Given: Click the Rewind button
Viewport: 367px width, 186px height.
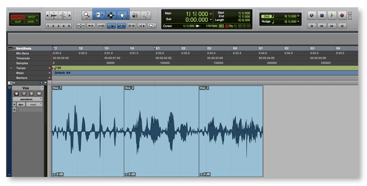Looking at the screenshot, I should (322, 26).
